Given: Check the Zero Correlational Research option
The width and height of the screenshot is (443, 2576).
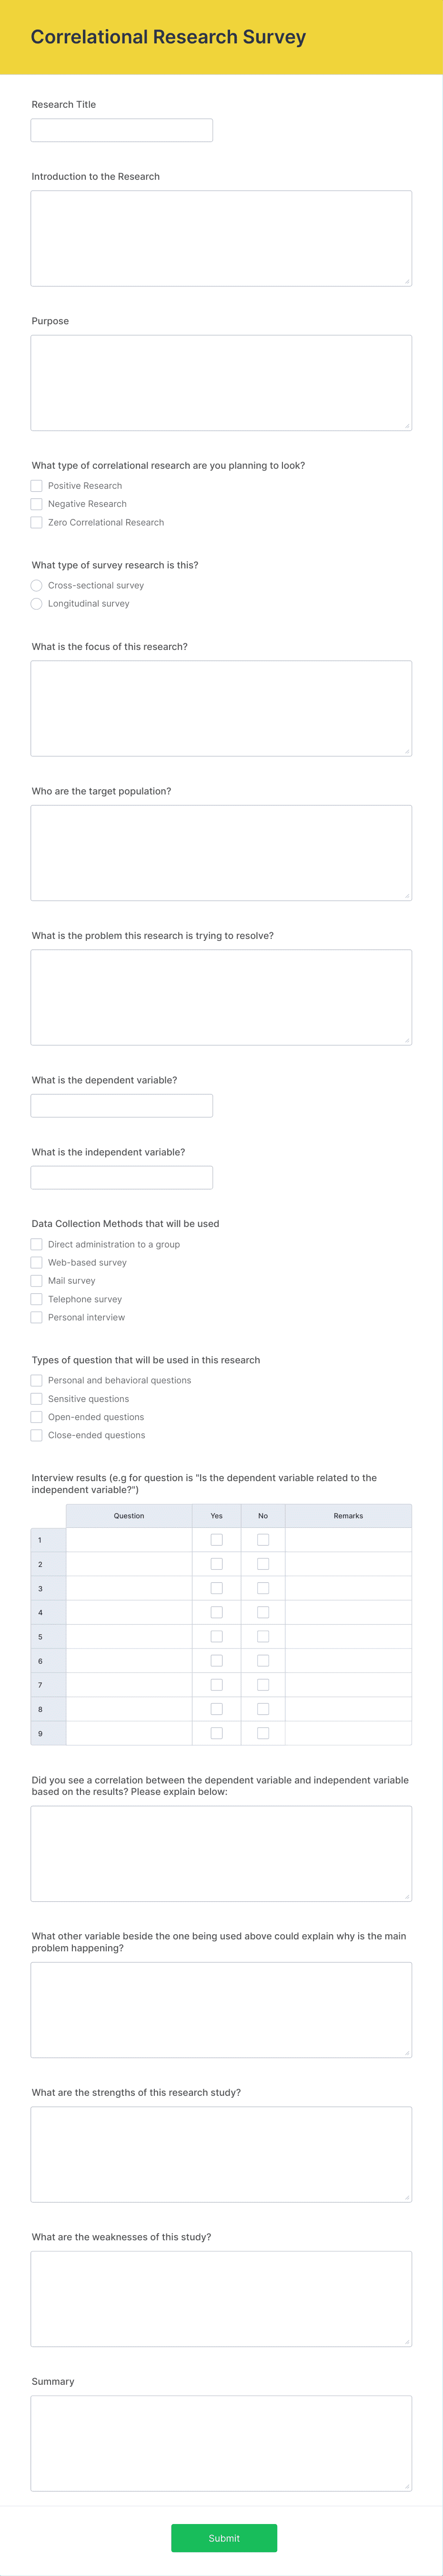Looking at the screenshot, I should (36, 522).
